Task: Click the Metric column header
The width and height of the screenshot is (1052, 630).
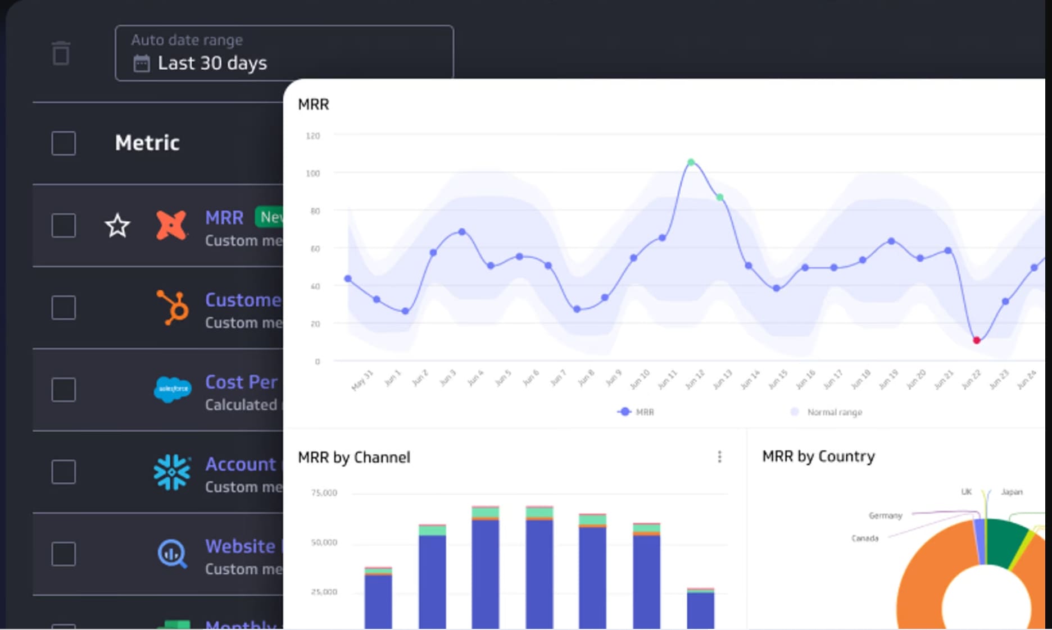Action: pyautogui.click(x=147, y=143)
